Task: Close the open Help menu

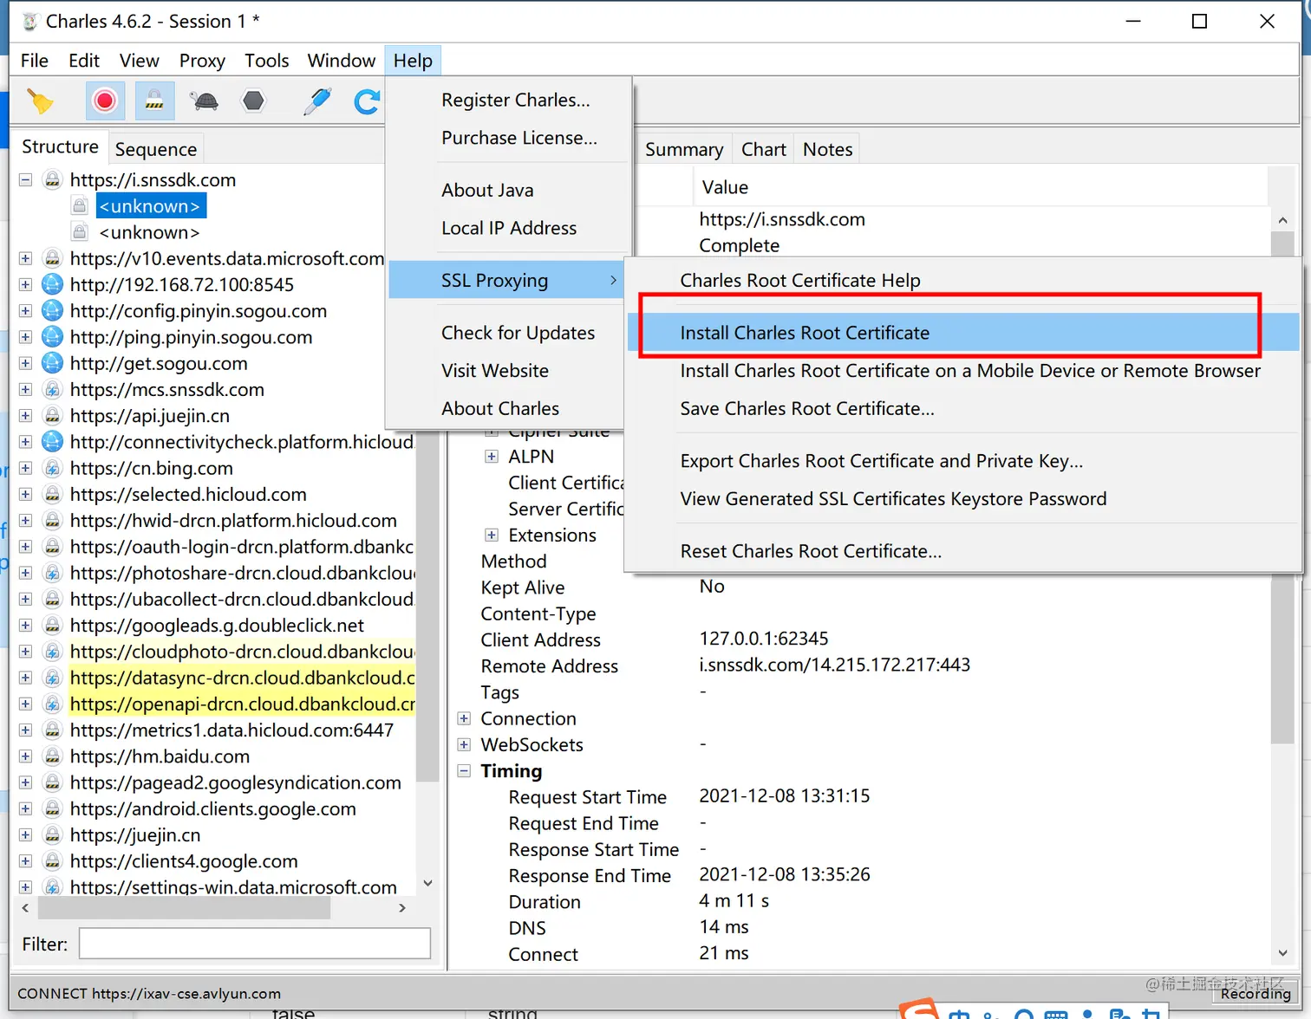Action: 413,61
